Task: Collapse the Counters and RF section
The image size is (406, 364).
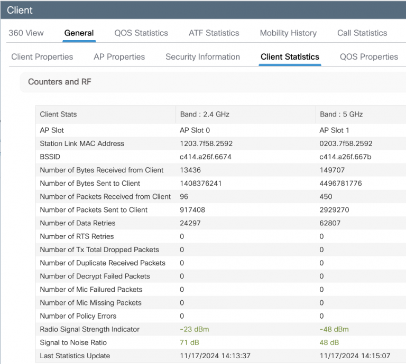Action: 60,82
